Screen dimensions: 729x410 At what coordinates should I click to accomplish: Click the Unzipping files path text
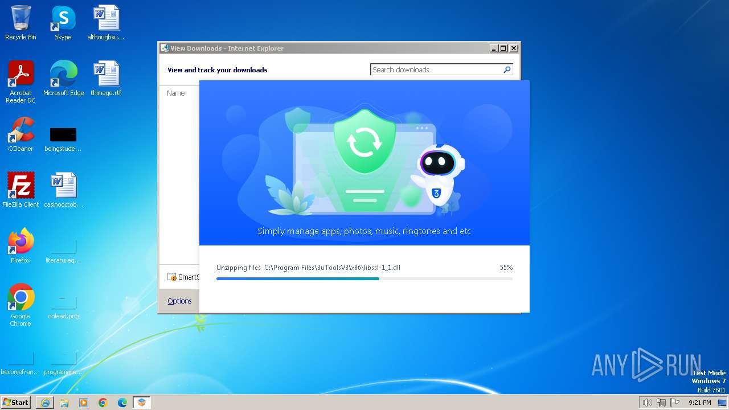coord(308,268)
